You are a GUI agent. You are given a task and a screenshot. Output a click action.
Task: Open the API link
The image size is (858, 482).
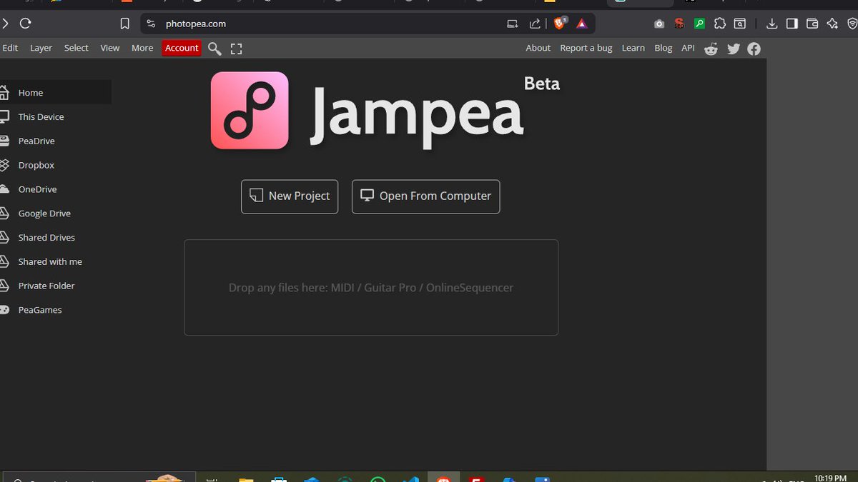pyautogui.click(x=688, y=48)
